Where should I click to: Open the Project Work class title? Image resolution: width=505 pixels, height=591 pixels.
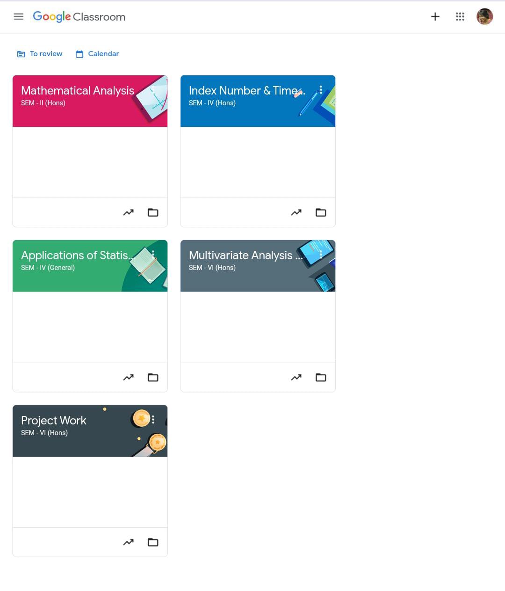54,420
